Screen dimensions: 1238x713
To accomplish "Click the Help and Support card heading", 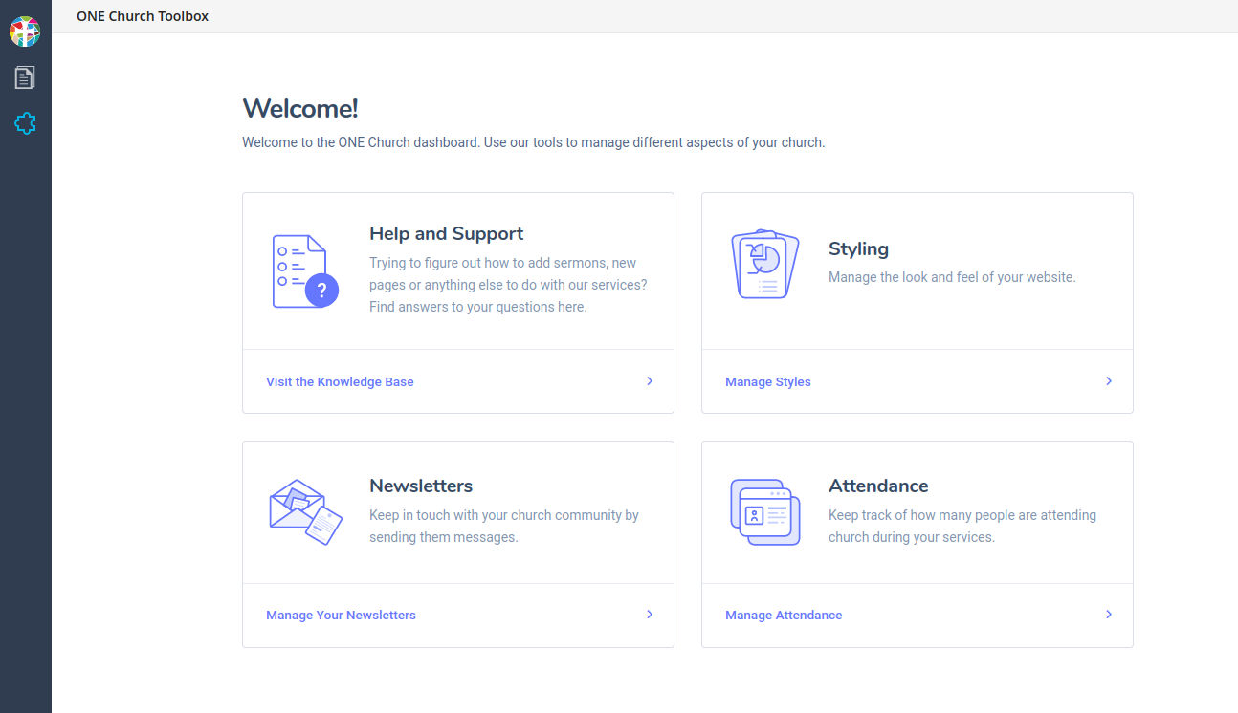I will tap(446, 234).
